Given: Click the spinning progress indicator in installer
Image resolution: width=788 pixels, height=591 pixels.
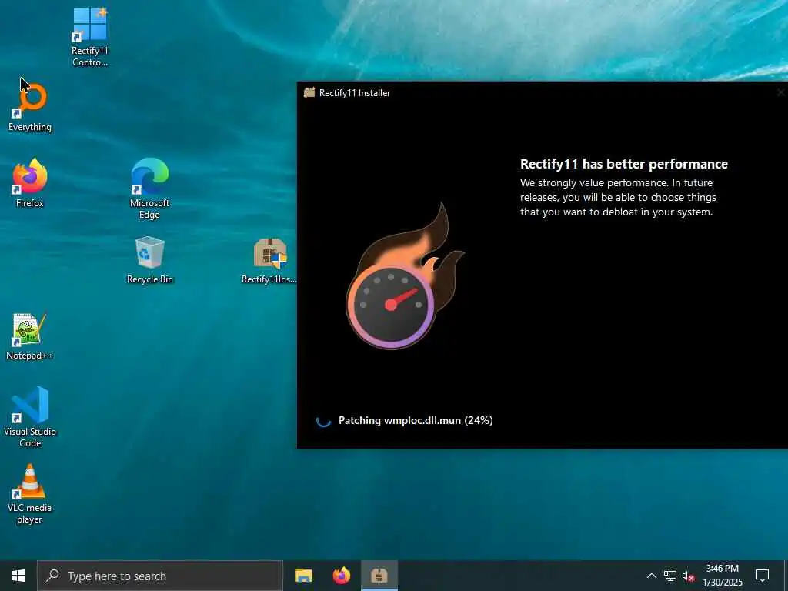Looking at the screenshot, I should pos(323,421).
